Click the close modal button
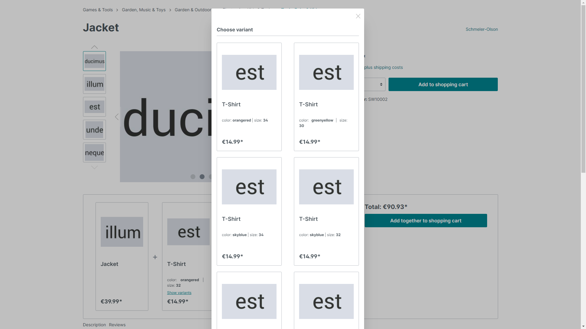The width and height of the screenshot is (586, 329). tap(358, 16)
